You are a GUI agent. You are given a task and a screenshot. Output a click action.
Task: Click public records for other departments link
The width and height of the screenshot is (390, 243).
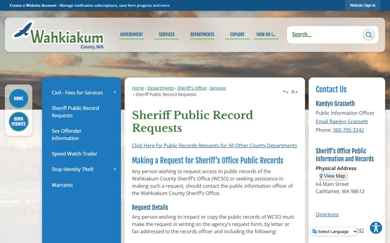point(214,145)
